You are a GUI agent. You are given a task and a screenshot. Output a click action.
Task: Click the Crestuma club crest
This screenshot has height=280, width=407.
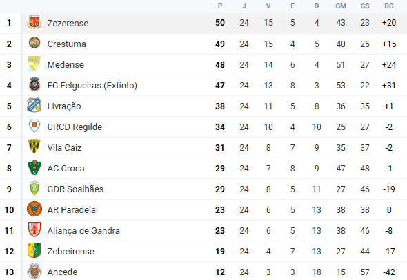34,43
